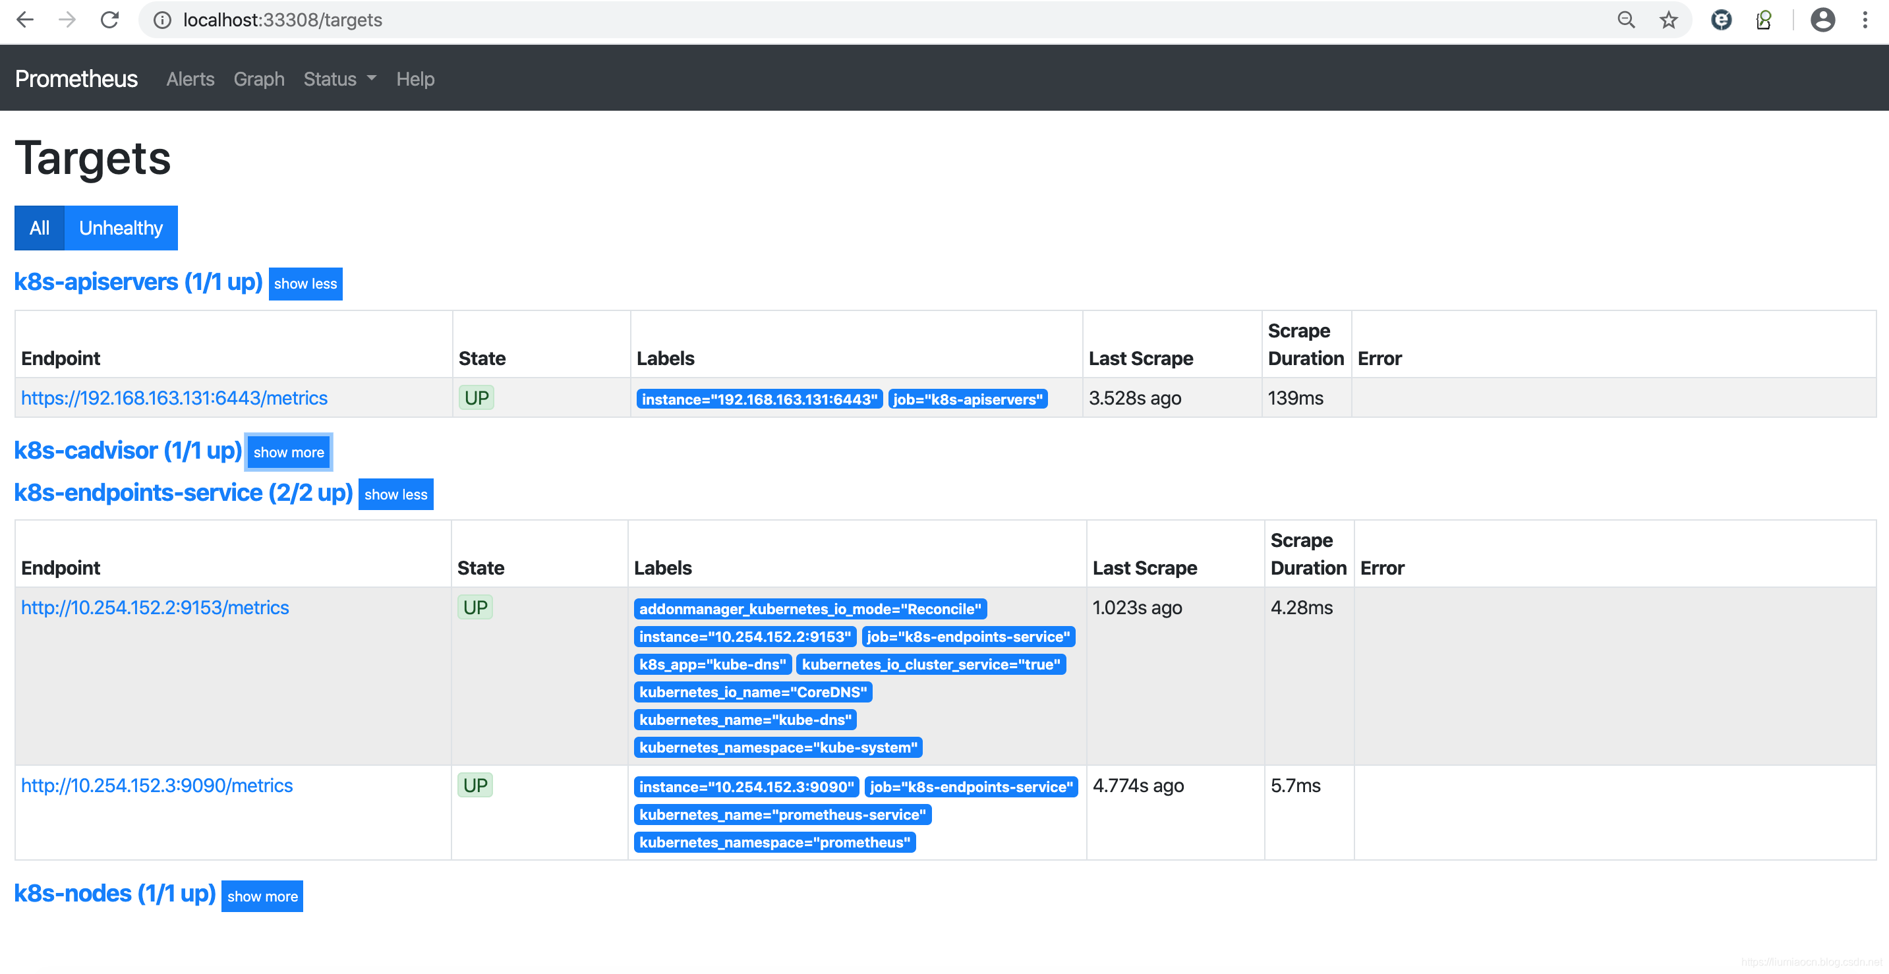Viewport: 1889px width, 974px height.
Task: Click the UP badge for 10.254.152.3:9090
Action: [475, 786]
